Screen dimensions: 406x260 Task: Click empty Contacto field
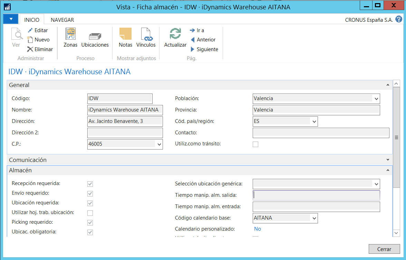click(321, 133)
